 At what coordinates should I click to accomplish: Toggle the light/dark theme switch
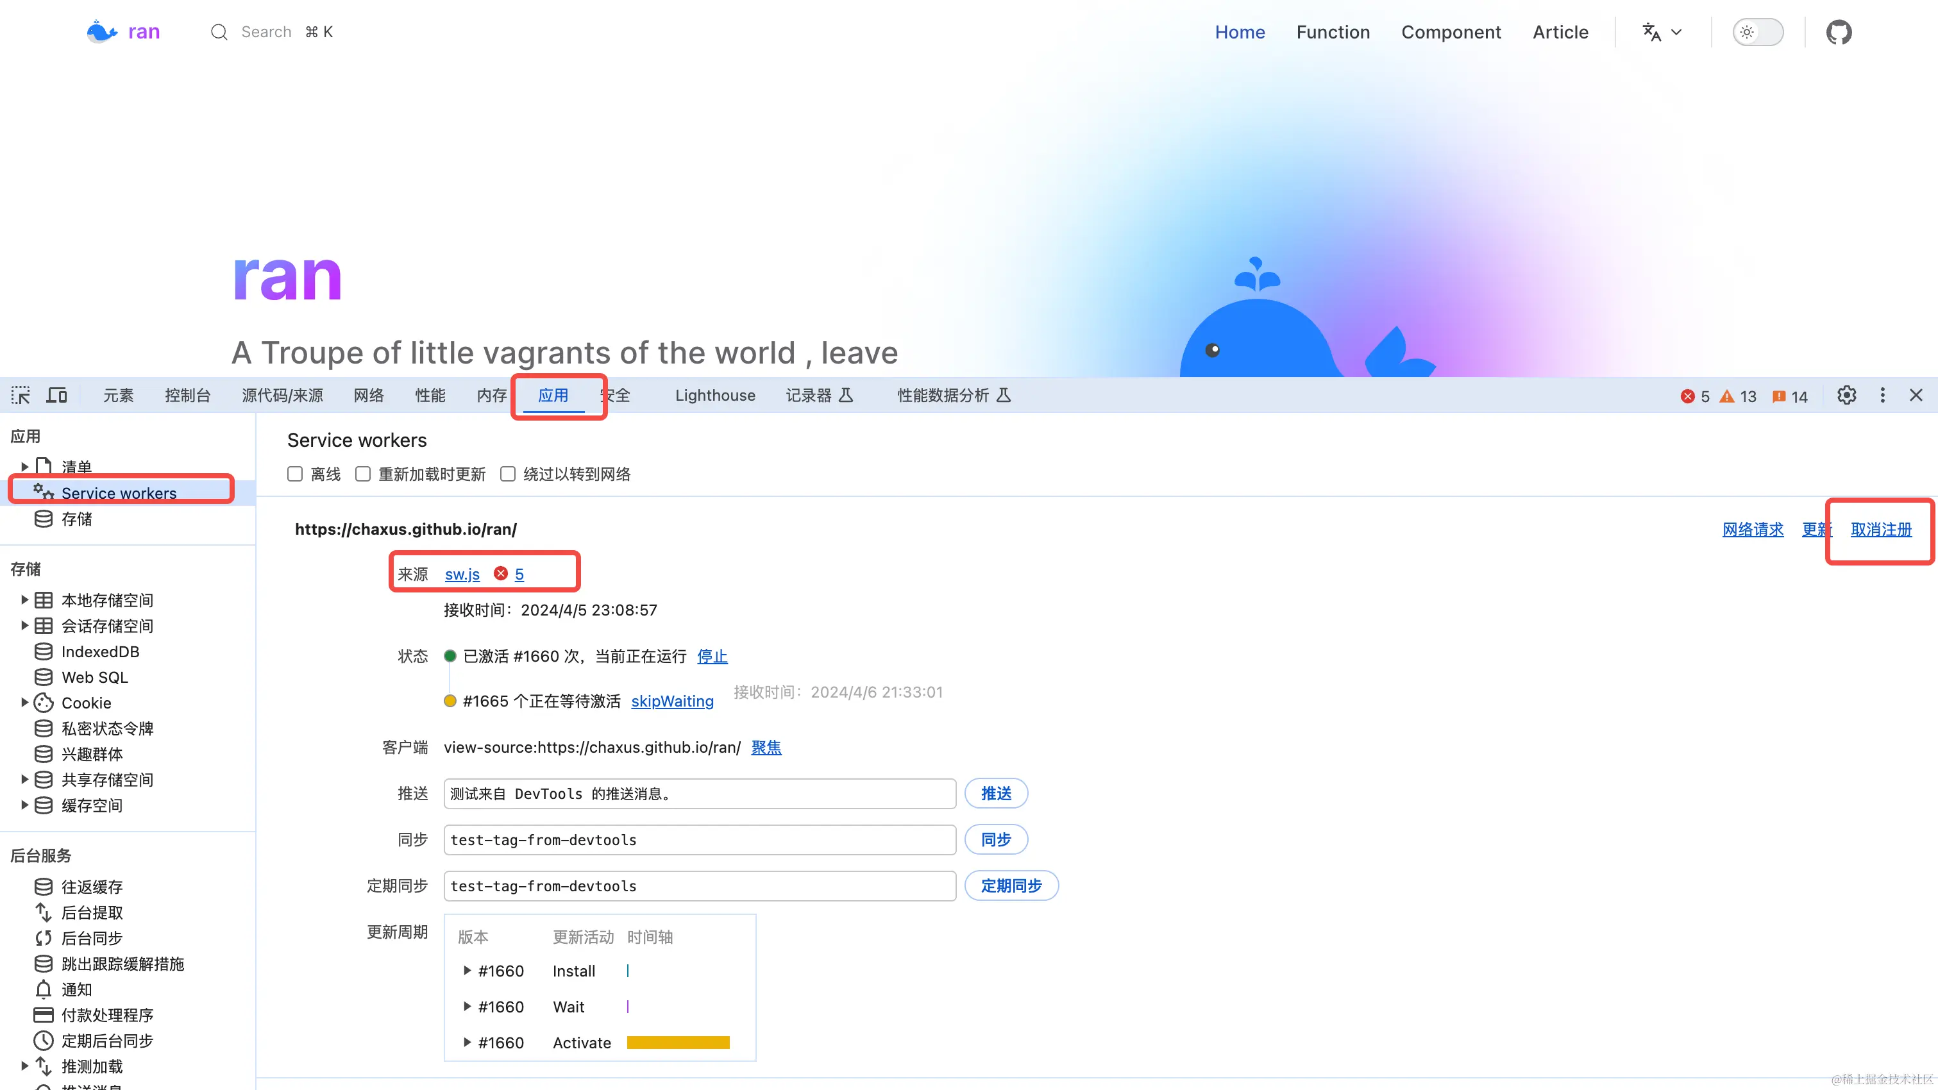(1757, 32)
